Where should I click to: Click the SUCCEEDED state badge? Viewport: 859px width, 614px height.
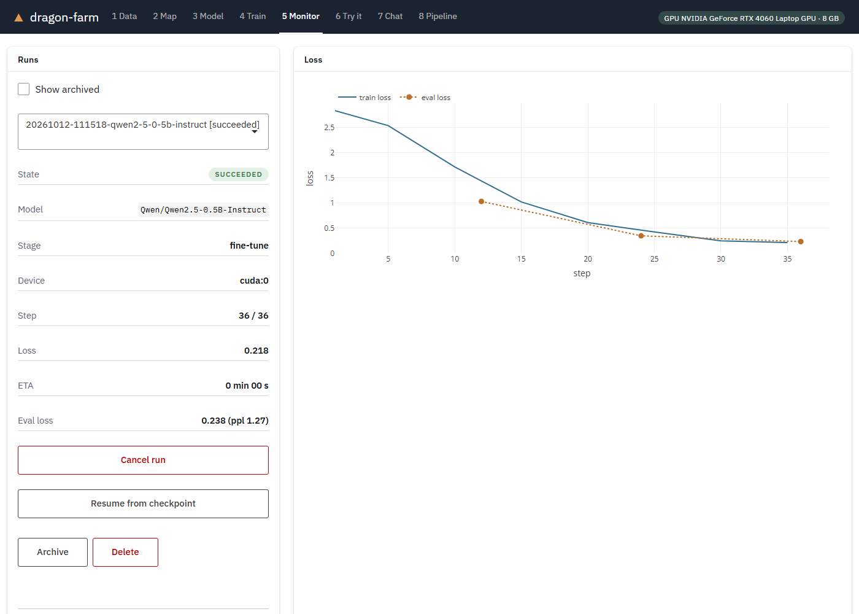[x=239, y=174]
